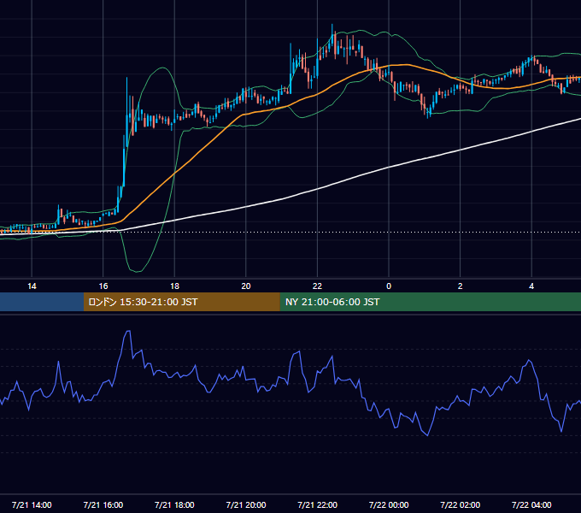Click the '18' hour label on price chart axis
Viewport: 581px width, 513px height.
174,286
